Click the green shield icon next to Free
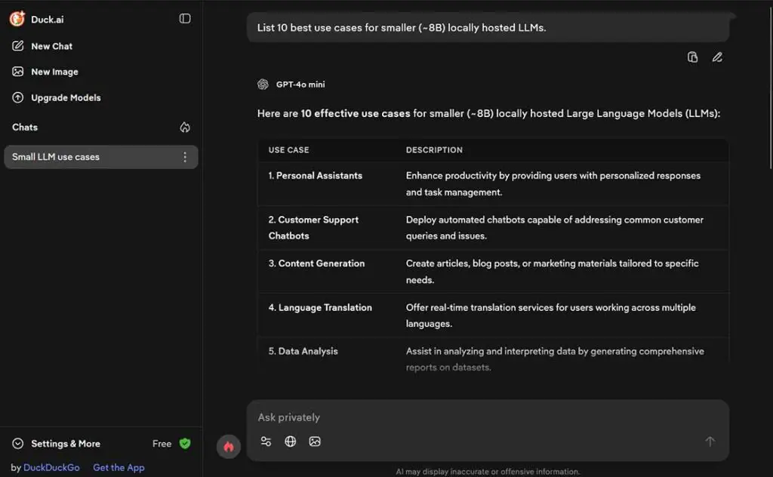Screen dimensions: 773x477 pos(185,444)
